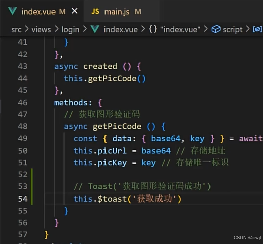Switch to the index.vue editor tab
The image size is (263, 244).
pos(42,12)
